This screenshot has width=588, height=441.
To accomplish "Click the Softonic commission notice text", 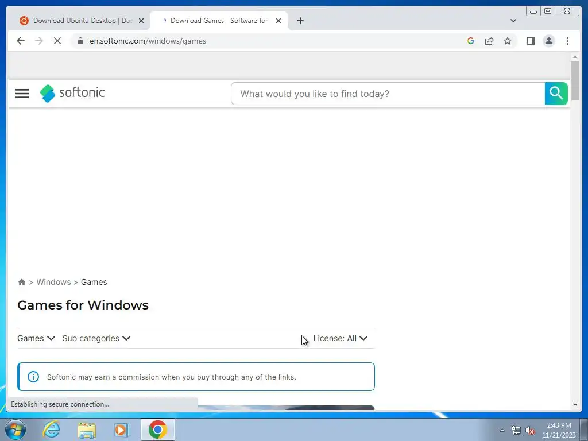I will pos(171,377).
